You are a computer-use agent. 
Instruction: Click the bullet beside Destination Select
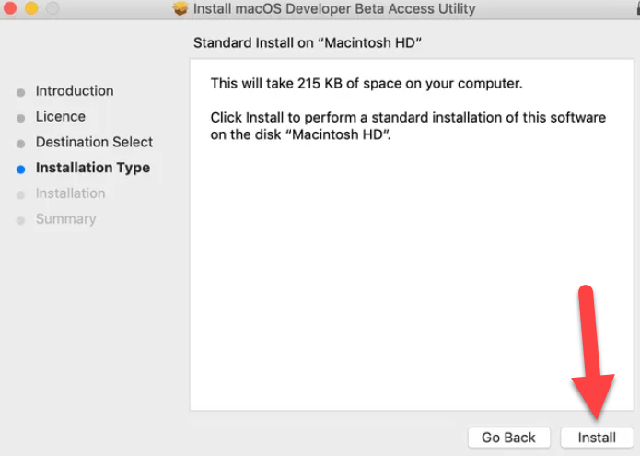click(x=20, y=144)
